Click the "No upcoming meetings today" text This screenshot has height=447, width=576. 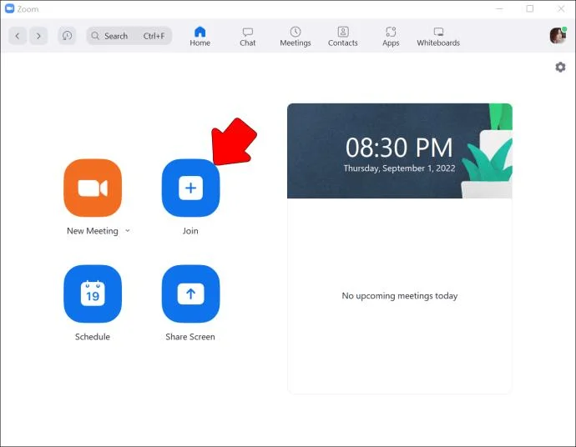400,296
